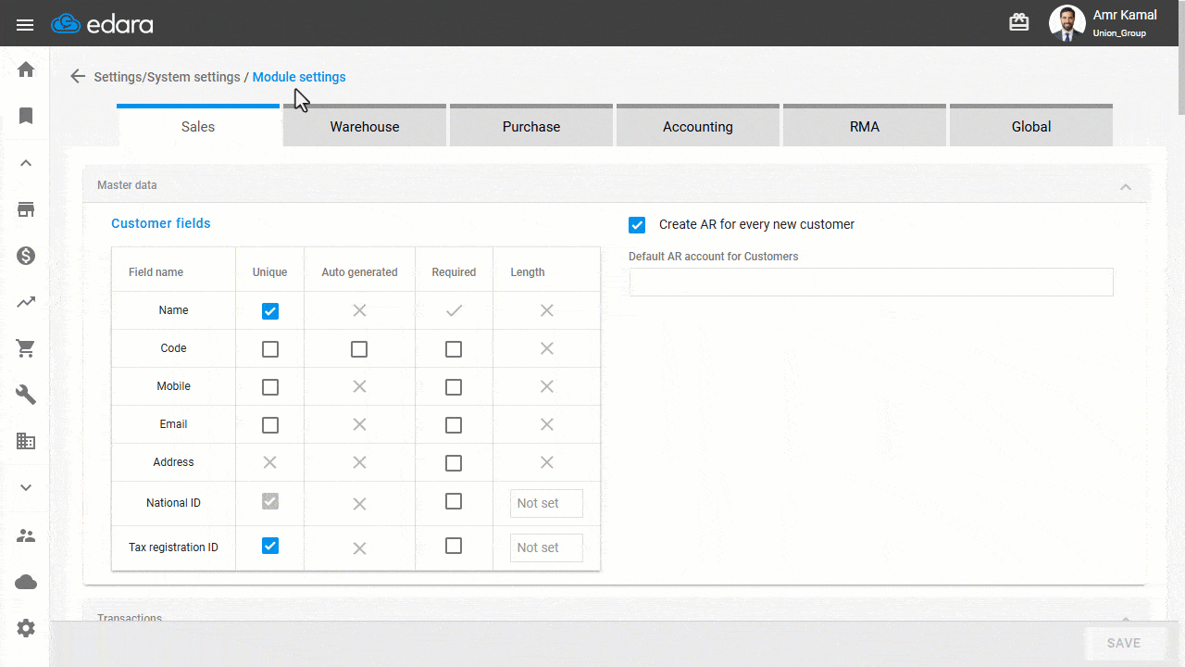Viewport: 1185px width, 667px height.
Task: Toggle Create AR for every new customer
Action: pos(637,225)
